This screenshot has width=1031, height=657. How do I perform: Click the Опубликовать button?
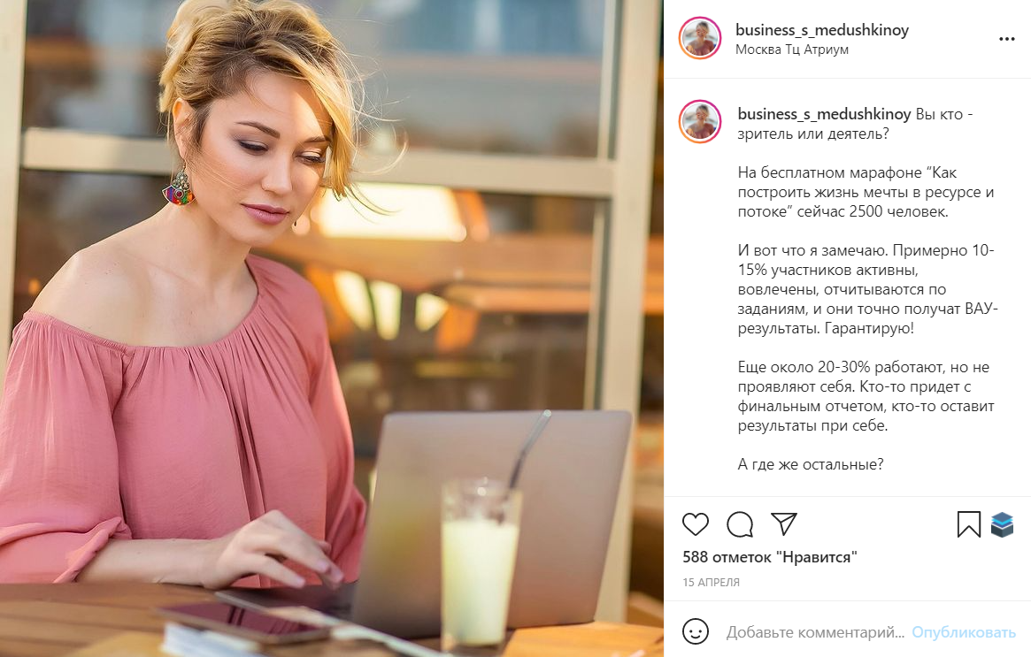963,632
